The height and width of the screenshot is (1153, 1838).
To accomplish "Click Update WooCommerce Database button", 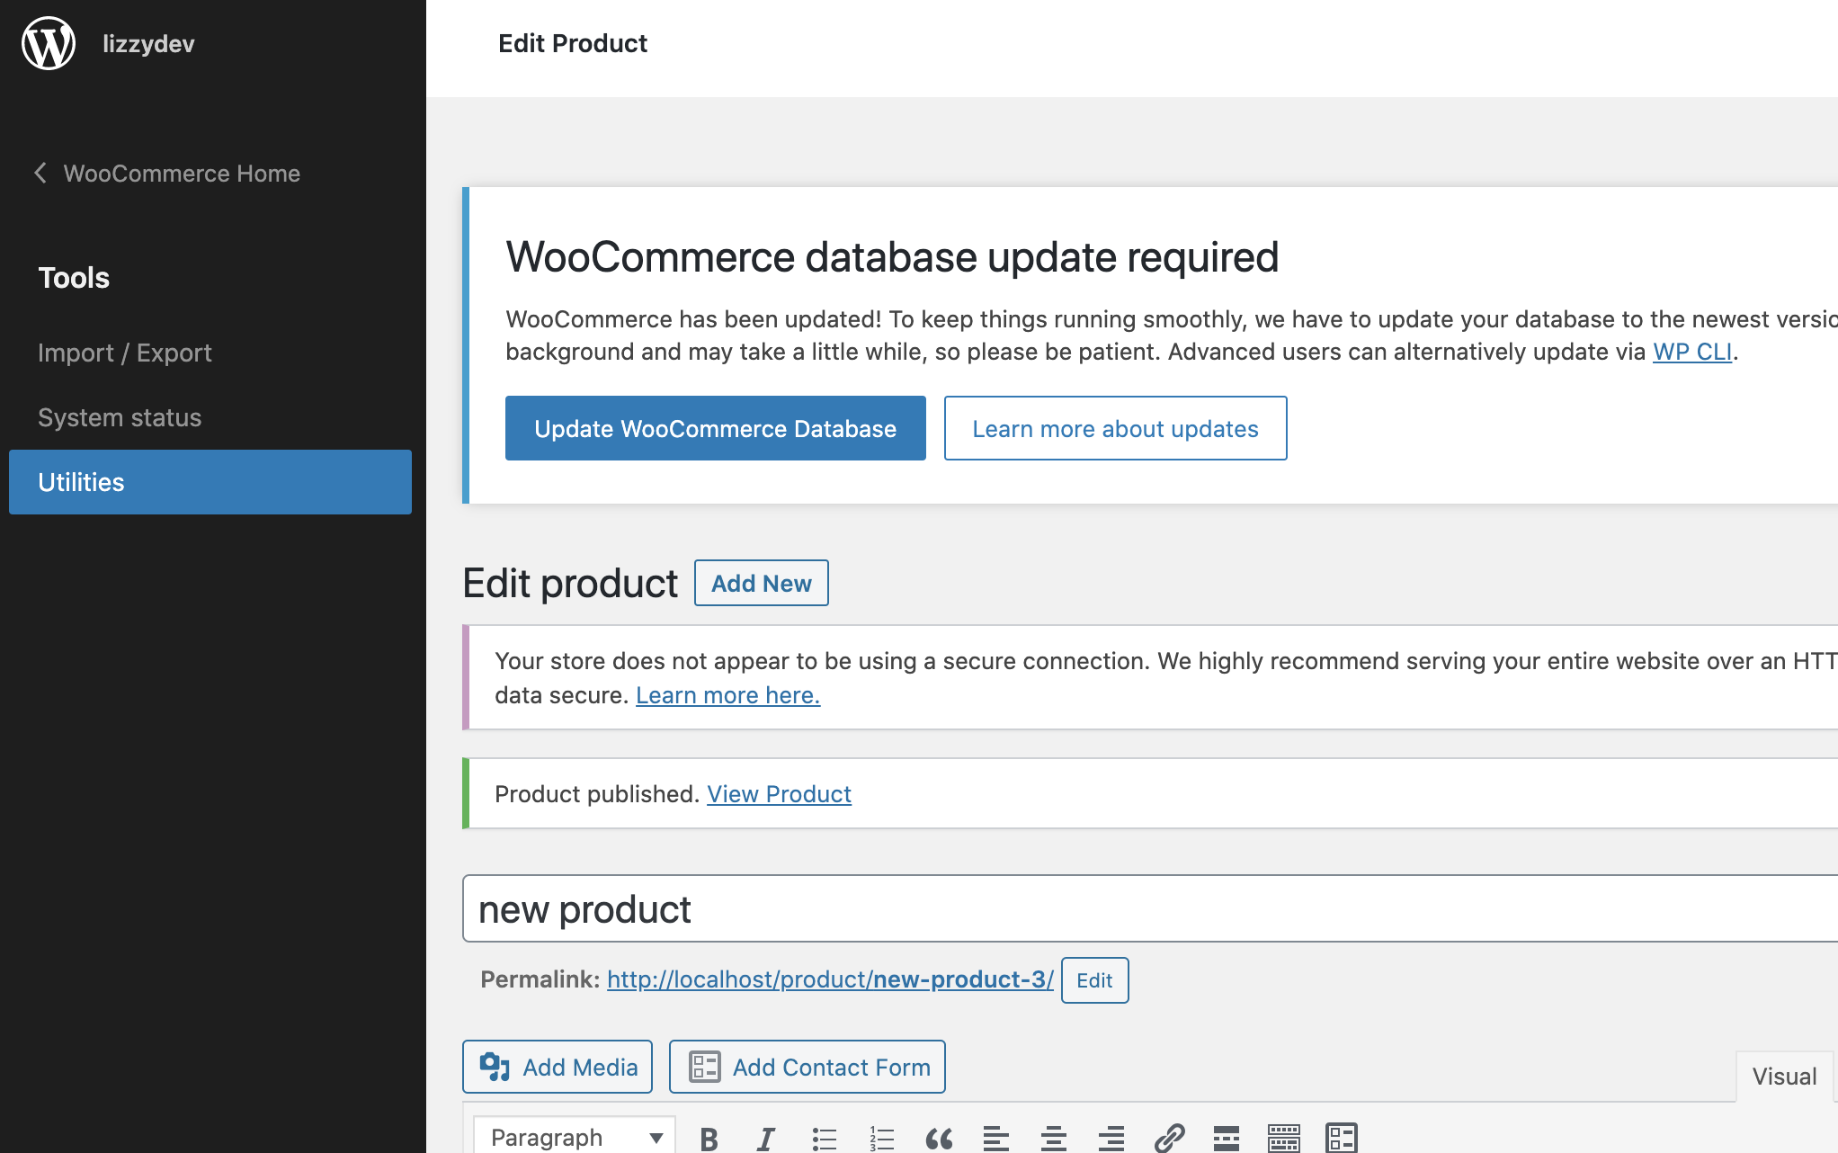I will click(716, 428).
